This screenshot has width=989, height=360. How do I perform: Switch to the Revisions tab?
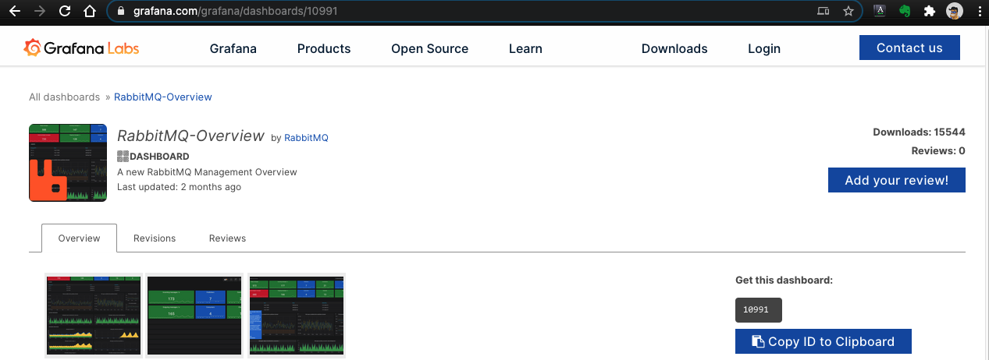point(155,238)
